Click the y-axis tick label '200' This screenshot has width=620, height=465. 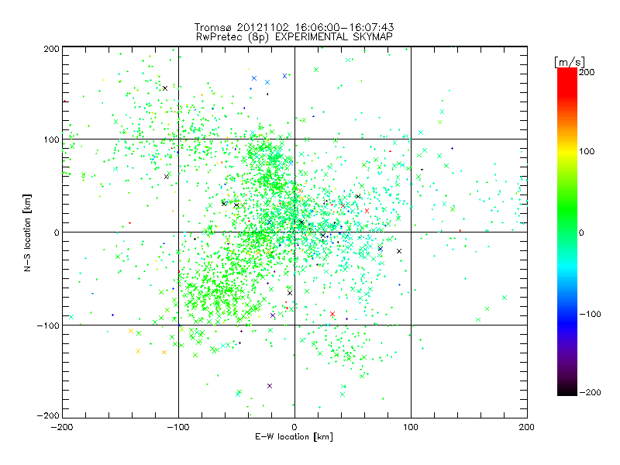(52, 49)
